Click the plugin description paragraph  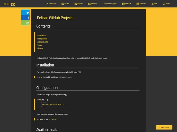(72, 58)
